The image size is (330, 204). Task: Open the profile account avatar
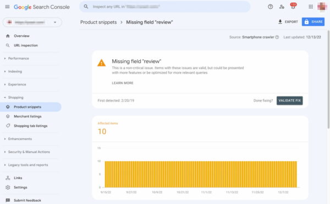point(322,7)
